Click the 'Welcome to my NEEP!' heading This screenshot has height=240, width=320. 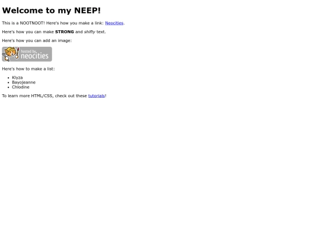(x=51, y=11)
